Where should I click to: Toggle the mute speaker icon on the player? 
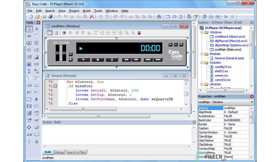coord(71,60)
